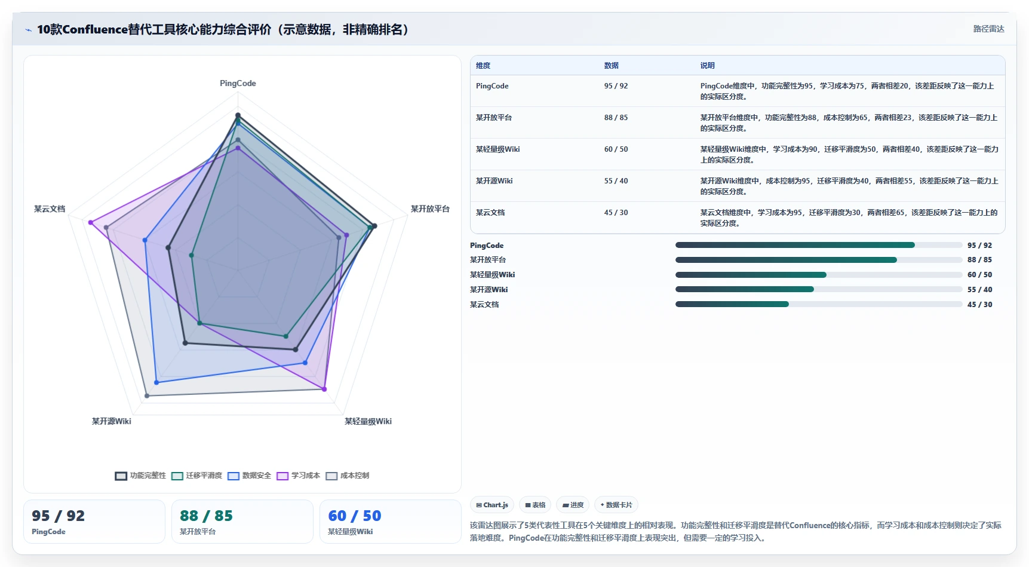Click the 某云文档 progress bar

point(818,304)
